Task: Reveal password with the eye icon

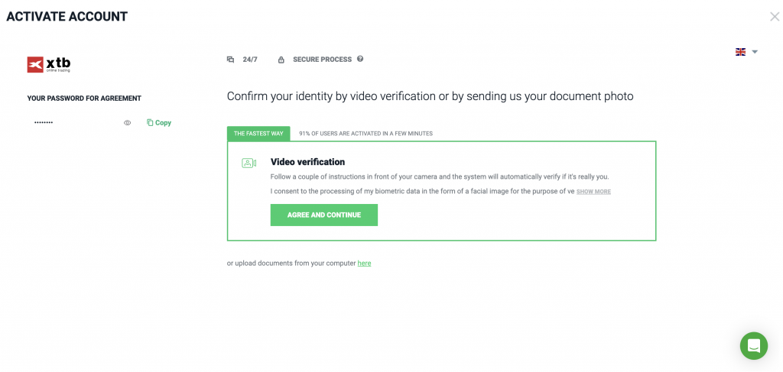Action: pos(128,123)
